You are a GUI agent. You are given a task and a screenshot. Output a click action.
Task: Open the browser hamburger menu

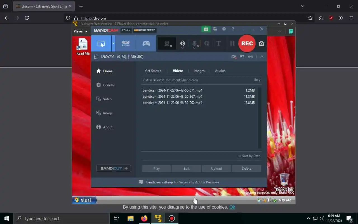click(x=351, y=18)
